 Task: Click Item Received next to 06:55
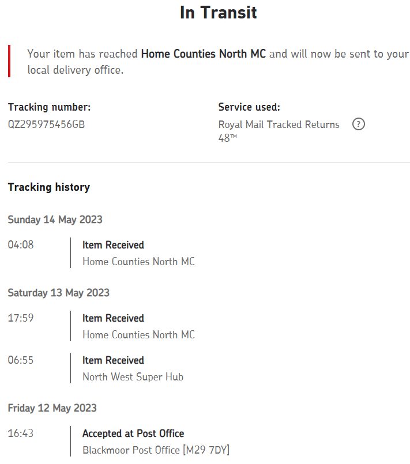(113, 360)
